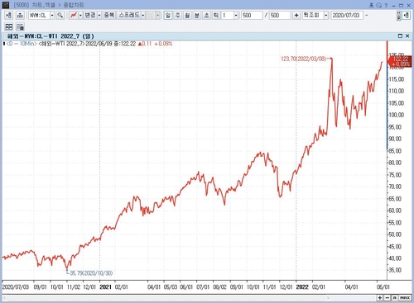The width and height of the screenshot is (414, 303).
Task: Open the 스프레드 dropdown arrow
Action: point(143,15)
